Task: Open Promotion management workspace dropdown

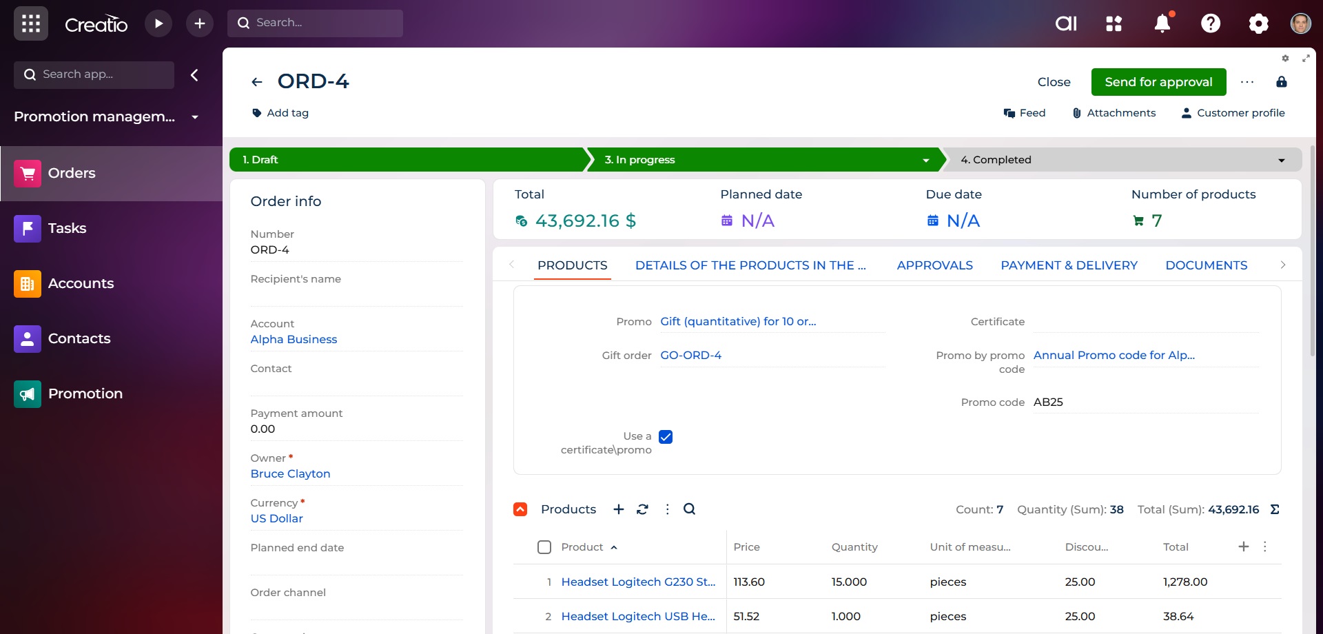Action: (195, 117)
